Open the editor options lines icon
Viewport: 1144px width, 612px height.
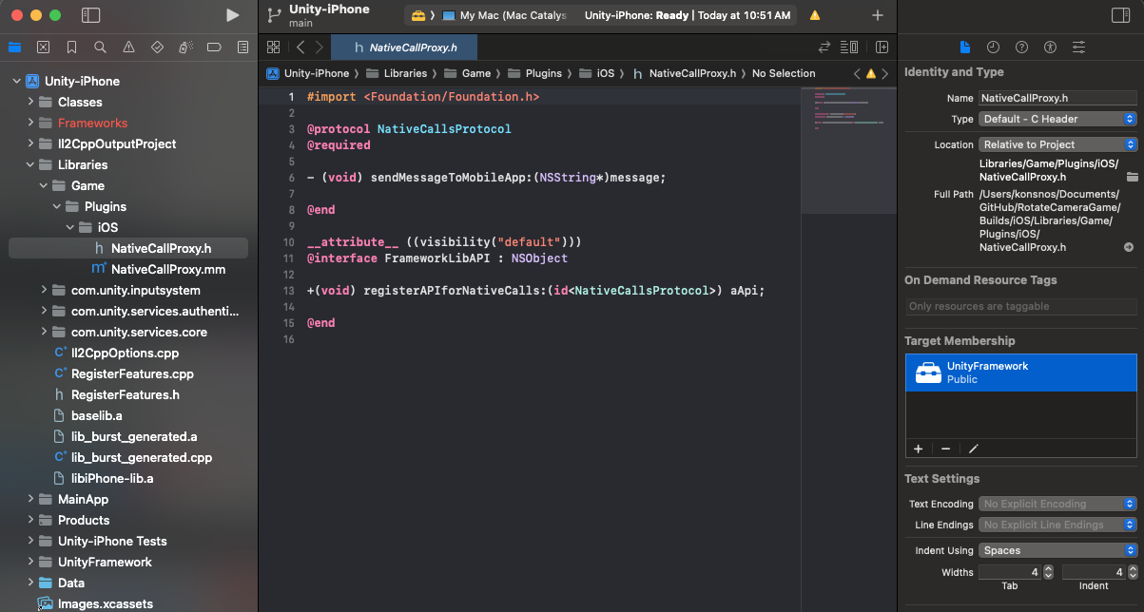(x=849, y=47)
